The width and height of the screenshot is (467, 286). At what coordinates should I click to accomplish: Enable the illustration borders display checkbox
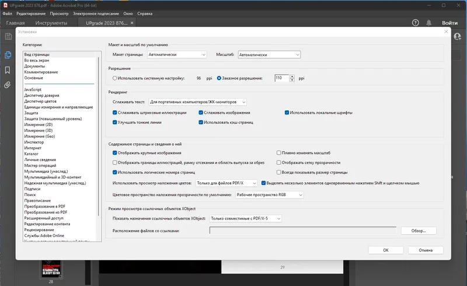114,163
